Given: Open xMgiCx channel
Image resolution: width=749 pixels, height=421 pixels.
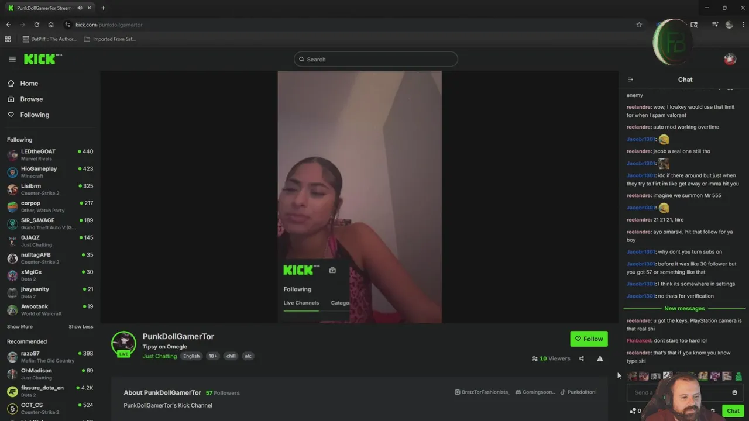Looking at the screenshot, I should point(50,275).
